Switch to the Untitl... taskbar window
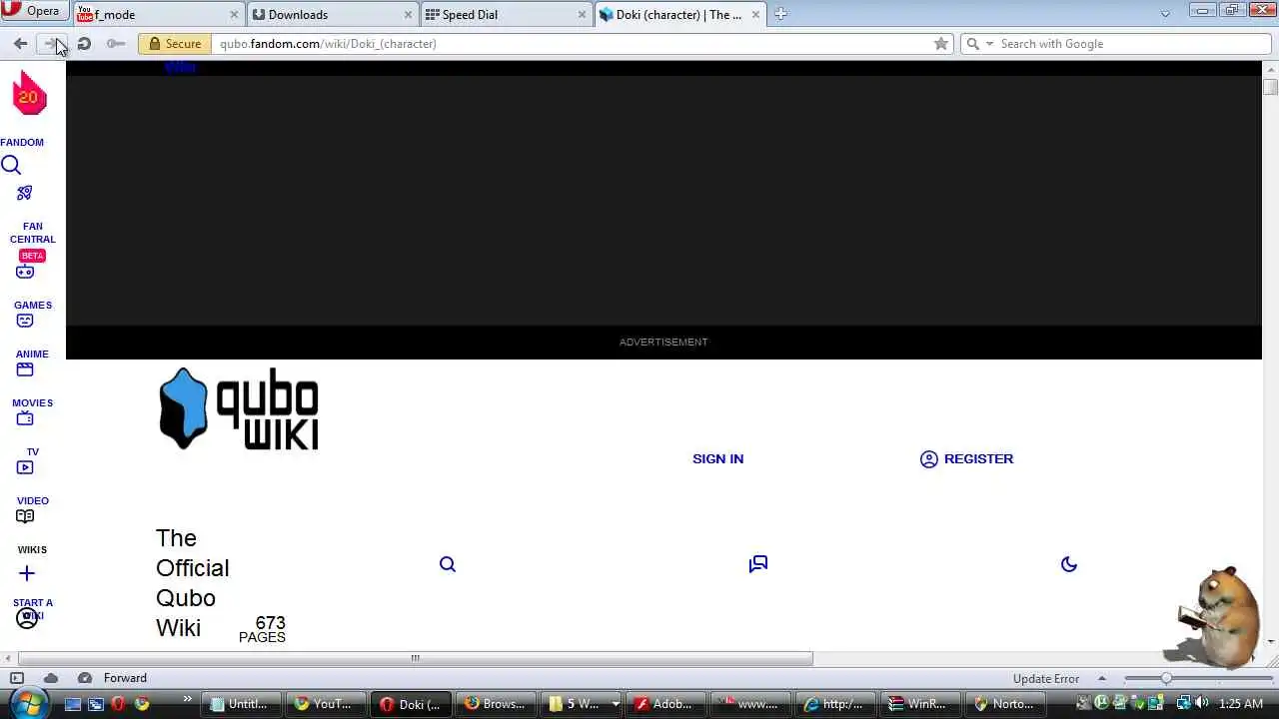Image resolution: width=1279 pixels, height=719 pixels. click(x=241, y=704)
